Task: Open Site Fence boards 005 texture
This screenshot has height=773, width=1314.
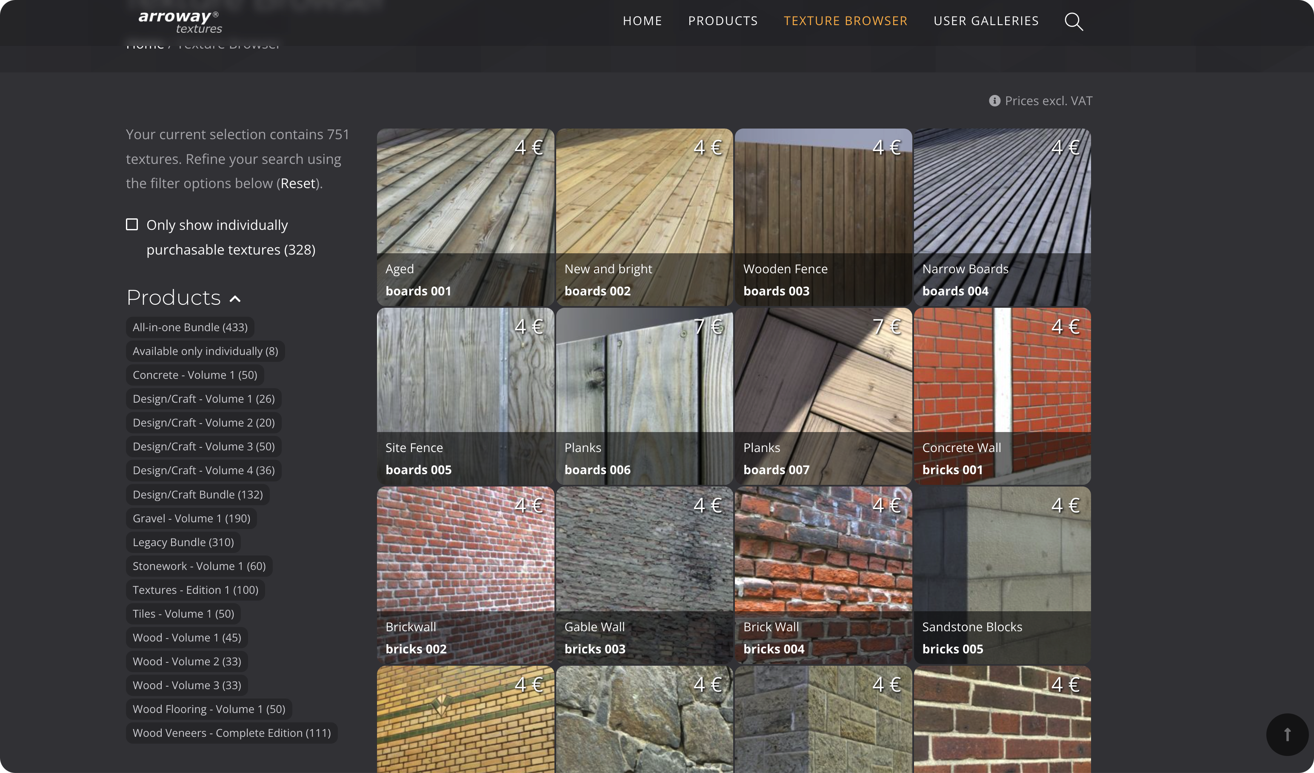Action: point(466,396)
